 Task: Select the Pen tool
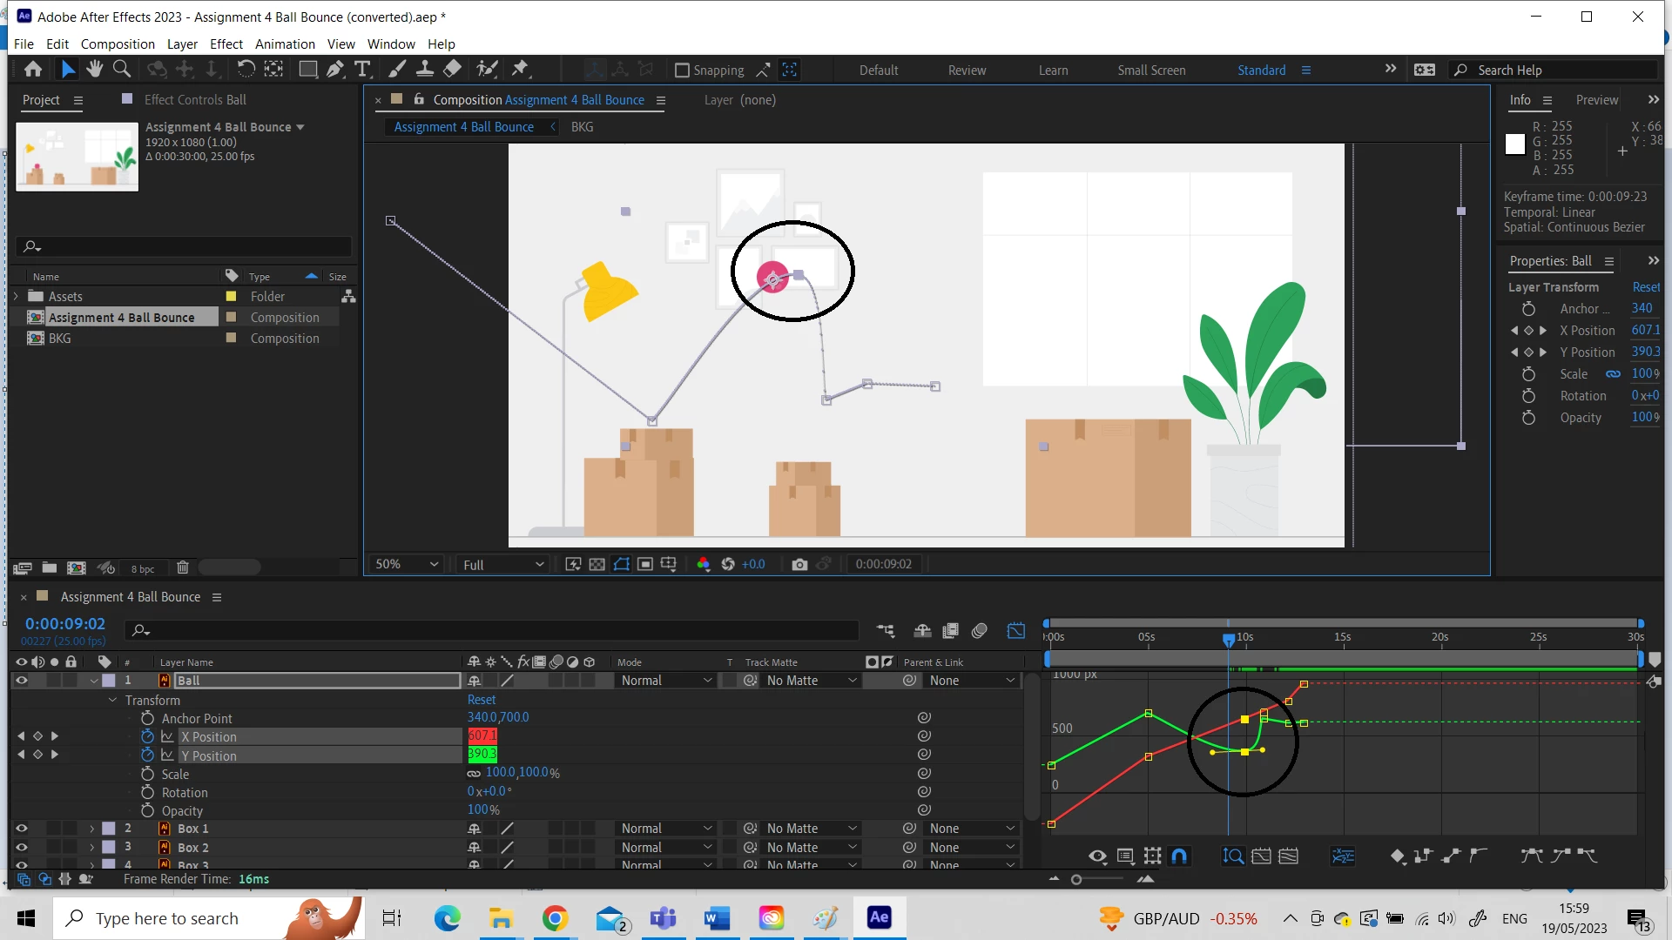point(335,69)
